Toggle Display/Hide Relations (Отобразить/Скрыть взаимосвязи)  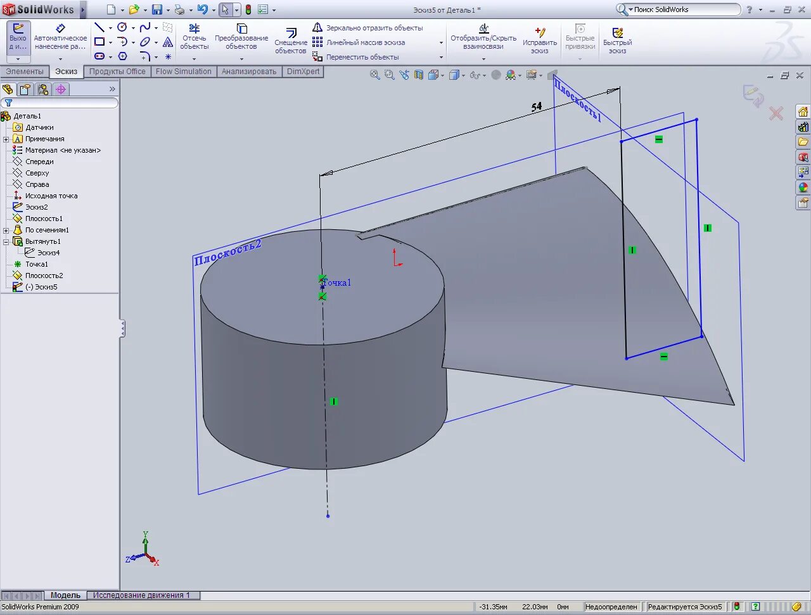(x=485, y=38)
